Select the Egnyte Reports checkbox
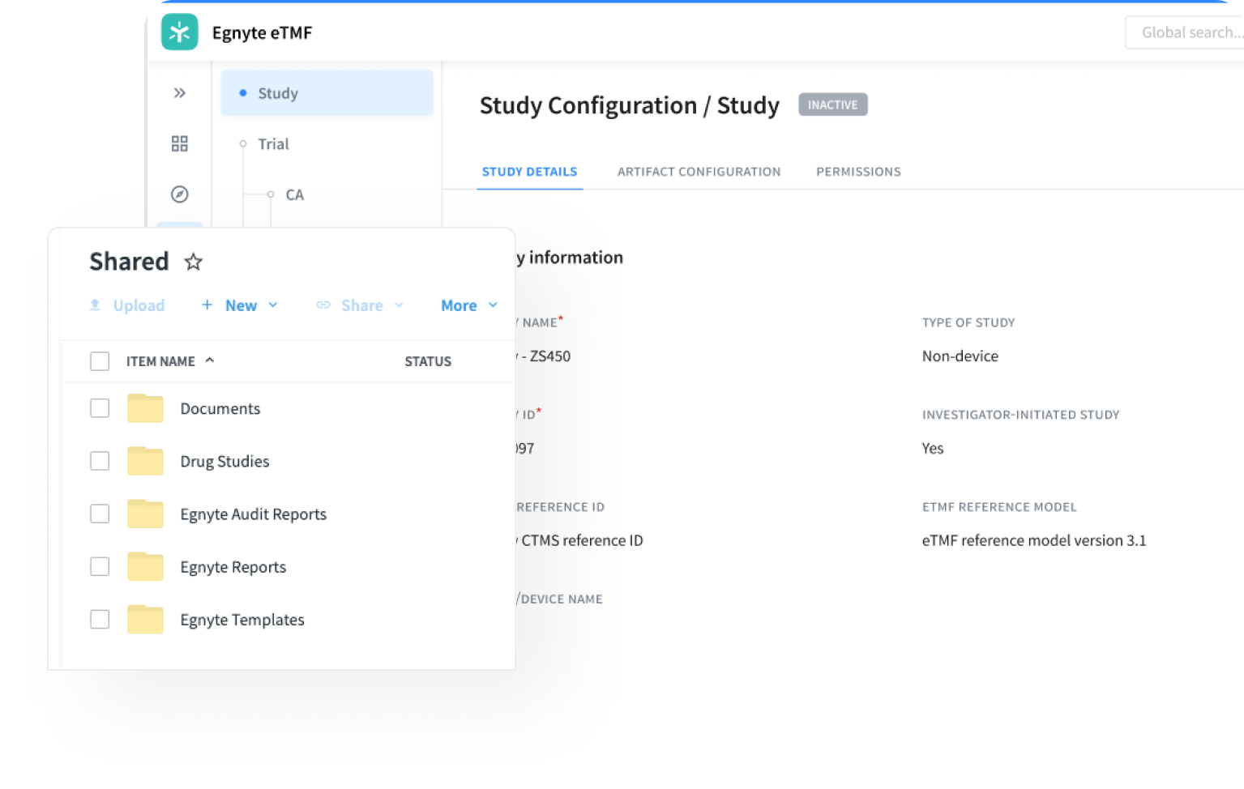 pyautogui.click(x=100, y=566)
